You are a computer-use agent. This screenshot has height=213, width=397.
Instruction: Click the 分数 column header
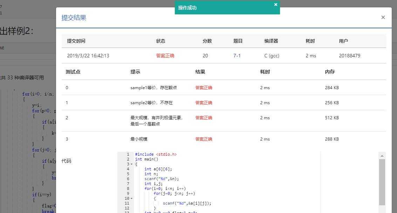(207, 41)
